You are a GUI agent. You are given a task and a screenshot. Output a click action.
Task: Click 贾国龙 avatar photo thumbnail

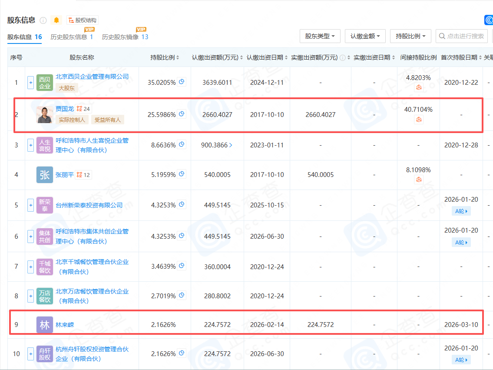[45, 114]
